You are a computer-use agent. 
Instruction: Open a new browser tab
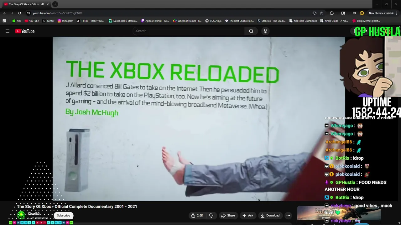(55, 4)
